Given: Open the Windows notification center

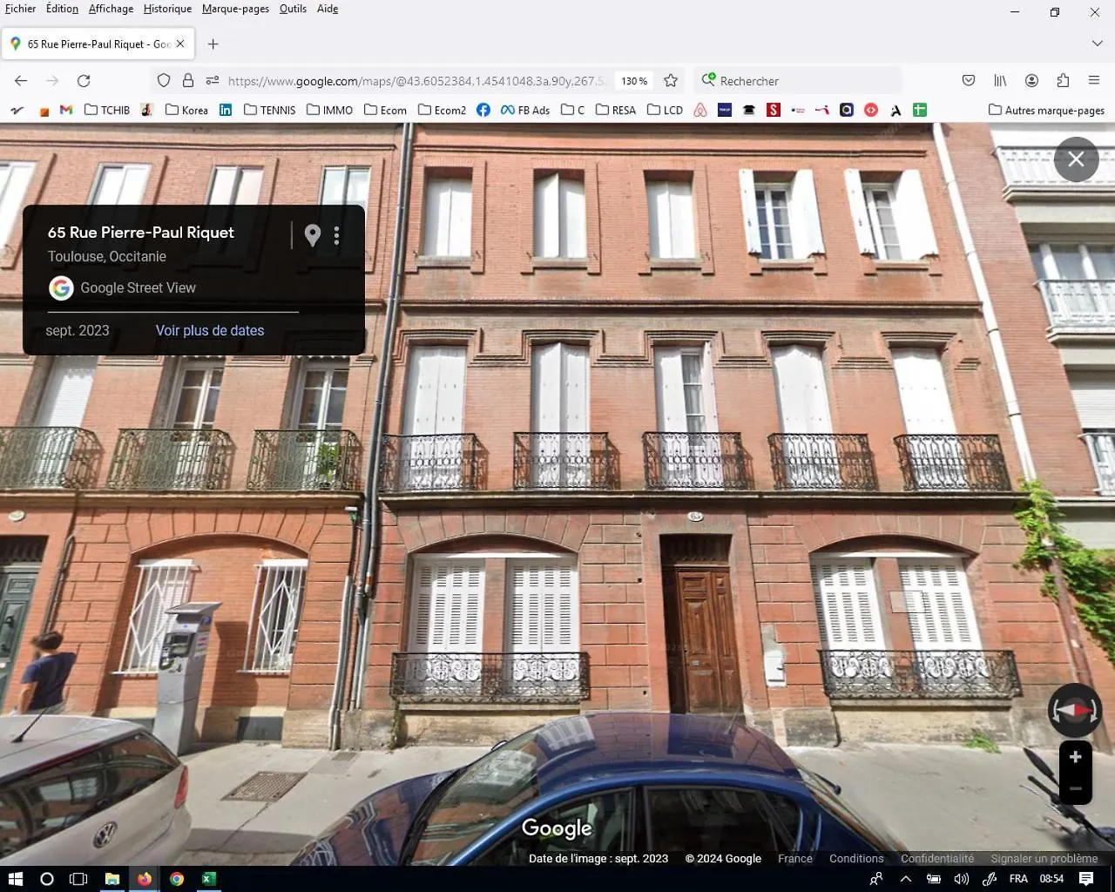Looking at the screenshot, I should 1086,879.
